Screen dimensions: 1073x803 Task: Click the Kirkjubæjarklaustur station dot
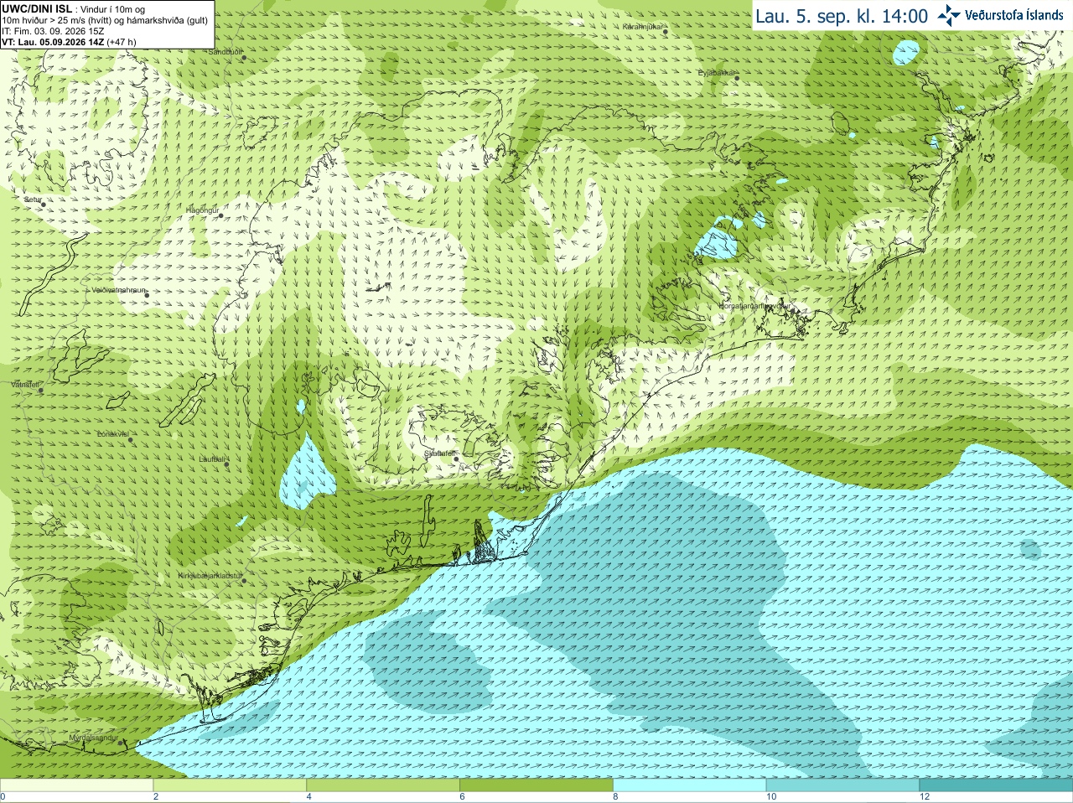tap(244, 580)
